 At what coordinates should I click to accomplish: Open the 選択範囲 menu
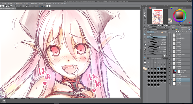click(34, 4)
